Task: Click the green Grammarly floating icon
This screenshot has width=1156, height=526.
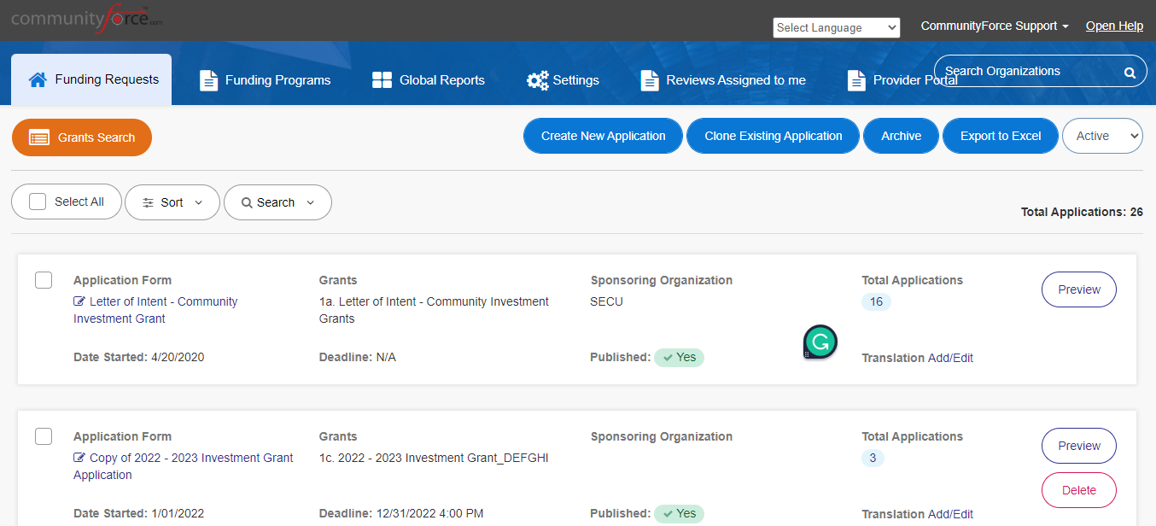Action: coord(820,342)
